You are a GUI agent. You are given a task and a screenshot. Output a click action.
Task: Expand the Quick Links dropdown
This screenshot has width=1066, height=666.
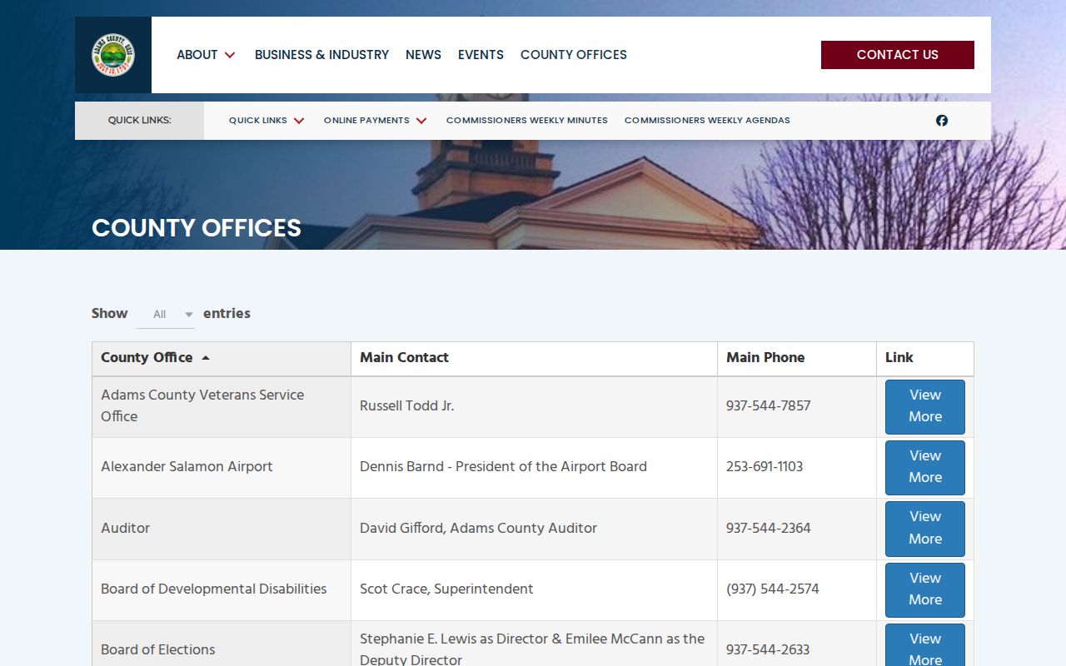coord(266,121)
